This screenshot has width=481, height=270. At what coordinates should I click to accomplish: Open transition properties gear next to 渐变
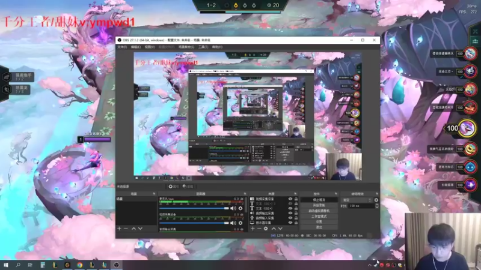pos(376,200)
